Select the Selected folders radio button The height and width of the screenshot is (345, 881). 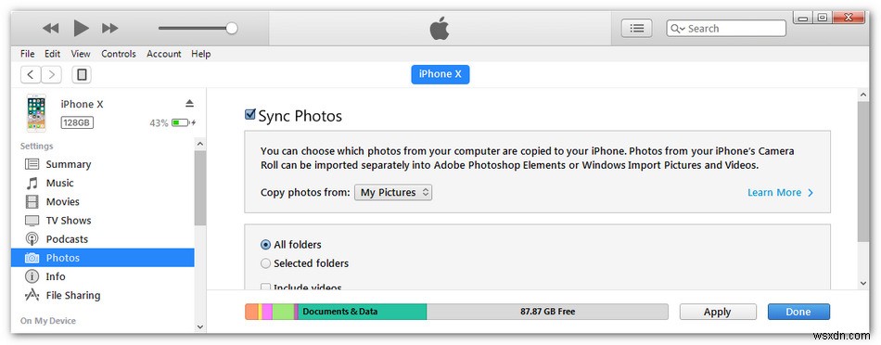click(x=266, y=263)
